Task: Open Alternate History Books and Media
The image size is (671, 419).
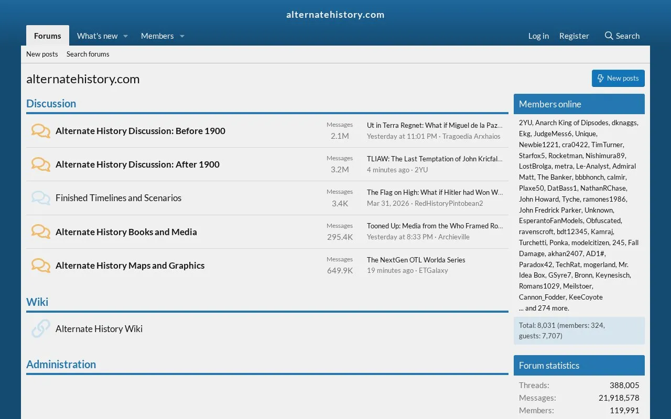Action: tap(126, 232)
